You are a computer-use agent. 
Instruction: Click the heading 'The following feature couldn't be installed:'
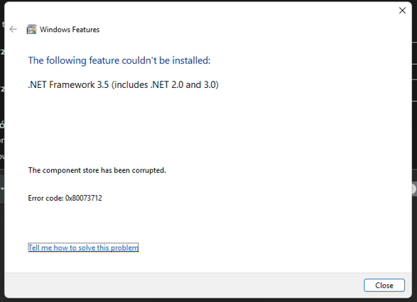pos(119,60)
